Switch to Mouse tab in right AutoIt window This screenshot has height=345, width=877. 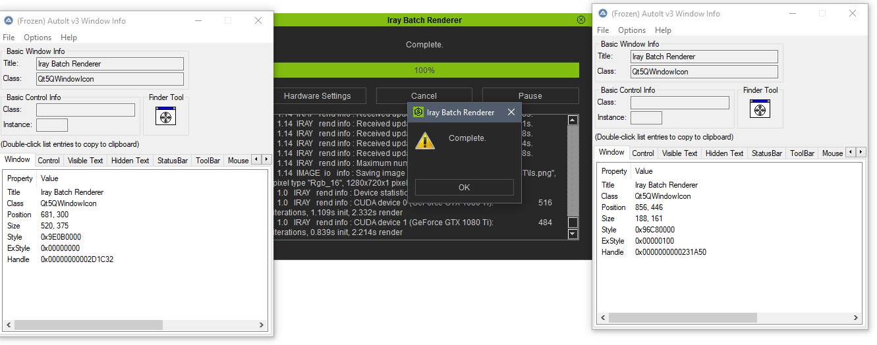click(832, 153)
